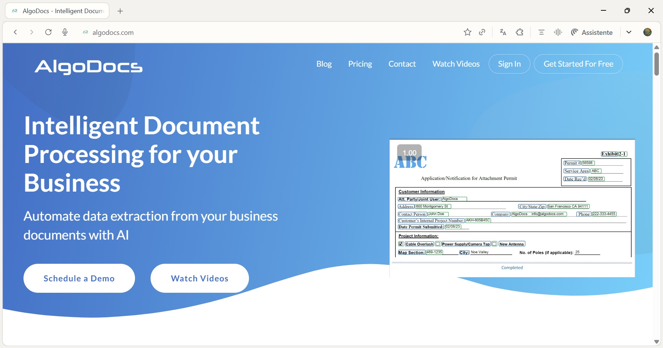Click the reader mode lines icon
The height and width of the screenshot is (348, 663).
click(x=541, y=32)
